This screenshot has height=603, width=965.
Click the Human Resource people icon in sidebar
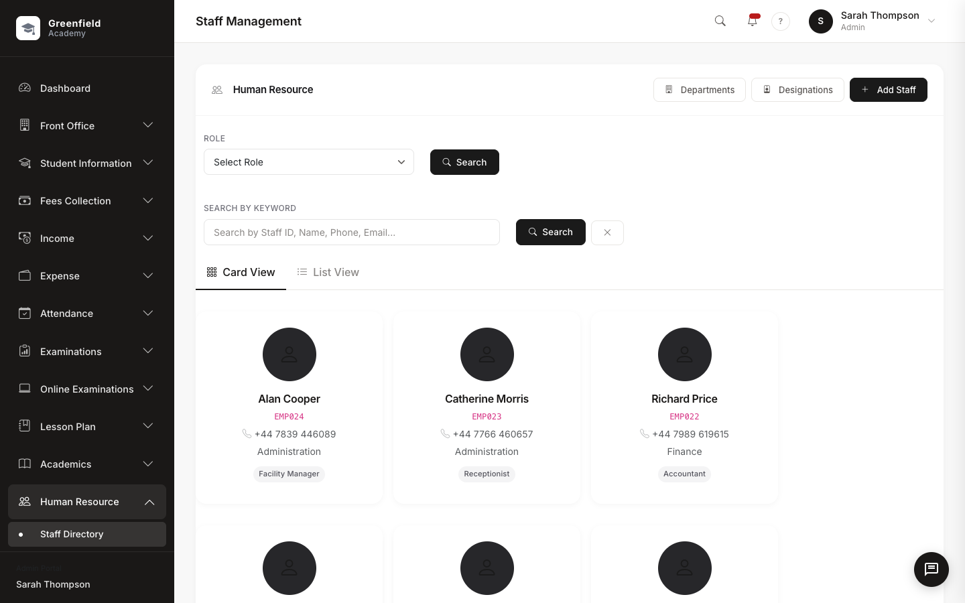pyautogui.click(x=25, y=501)
